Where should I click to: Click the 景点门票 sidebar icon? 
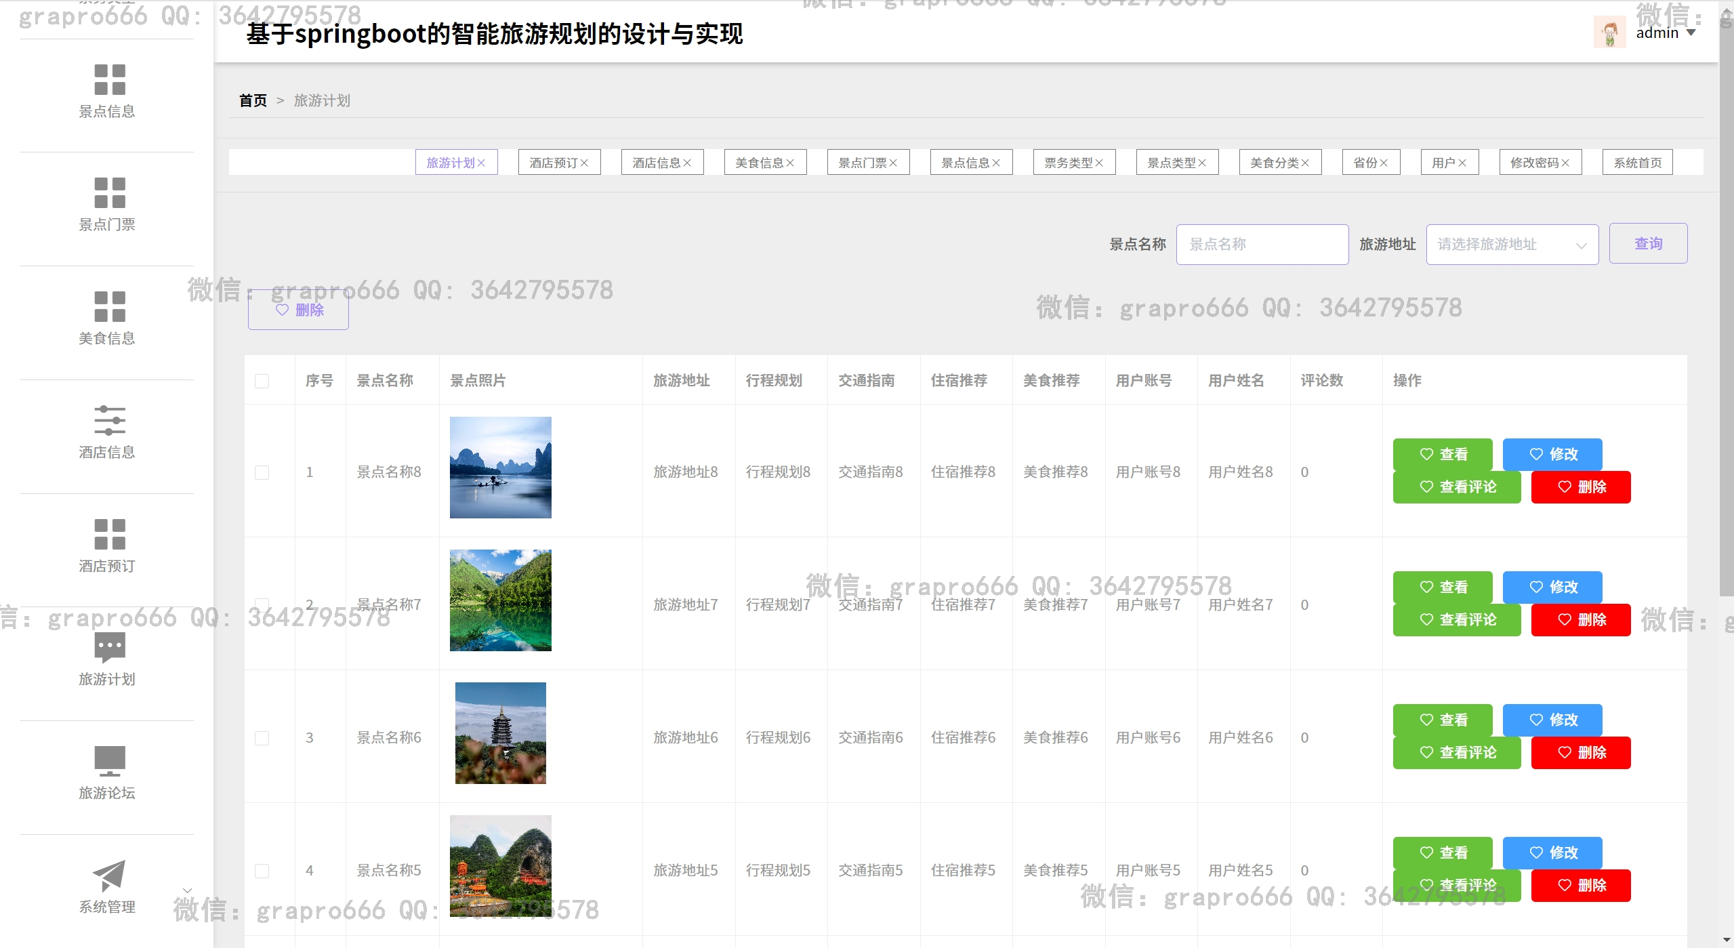(110, 192)
